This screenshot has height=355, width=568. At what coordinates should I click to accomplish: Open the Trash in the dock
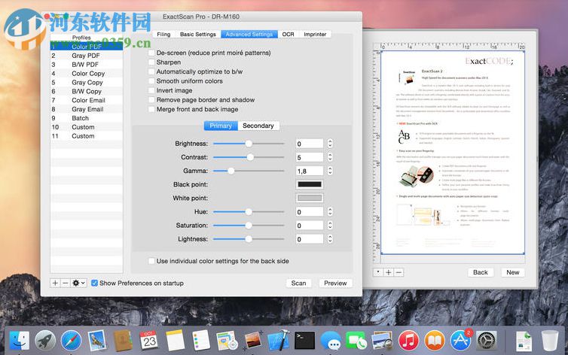550,340
